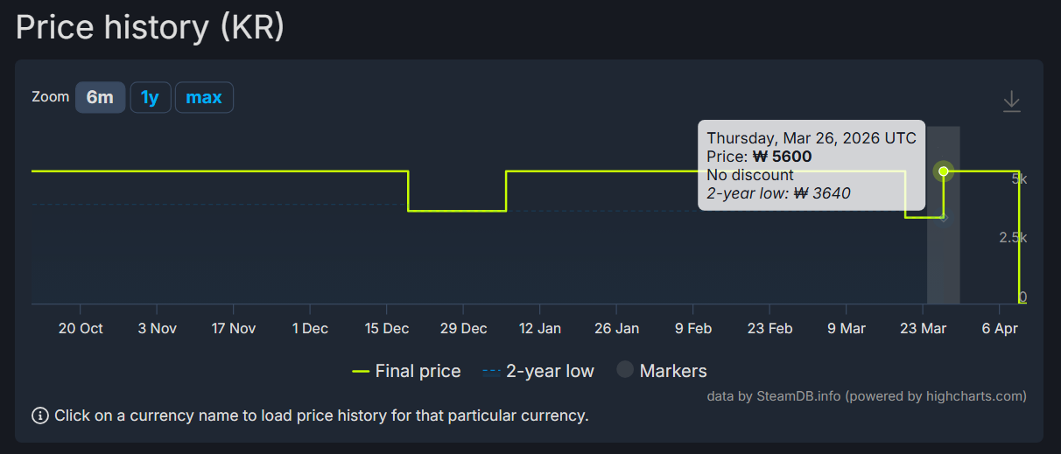Click the Mar 26 price tooltip box

(811, 164)
